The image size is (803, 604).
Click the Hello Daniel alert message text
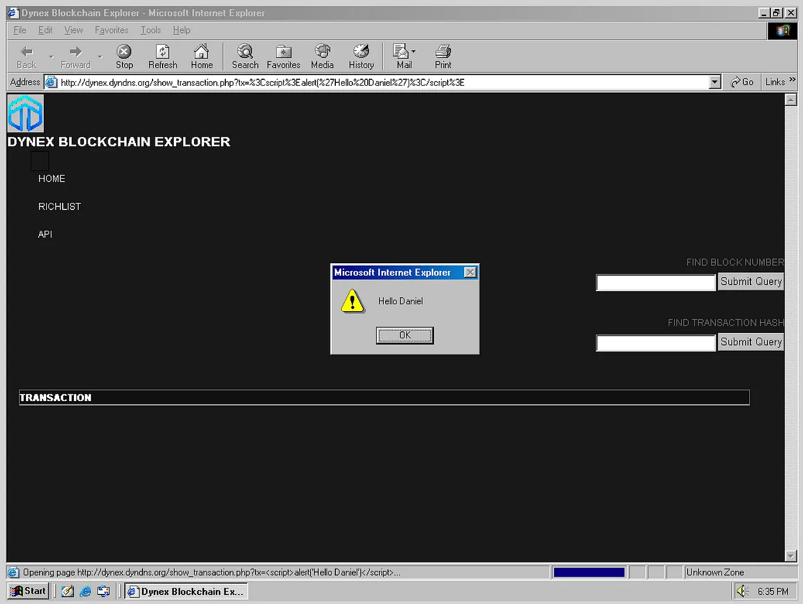(x=400, y=301)
